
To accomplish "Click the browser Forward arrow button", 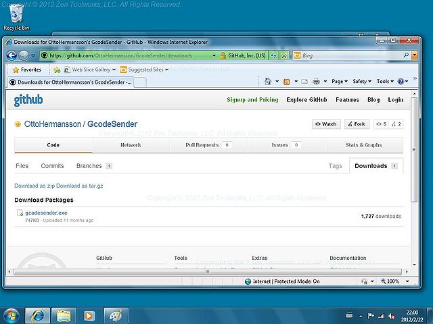I will (x=24, y=55).
